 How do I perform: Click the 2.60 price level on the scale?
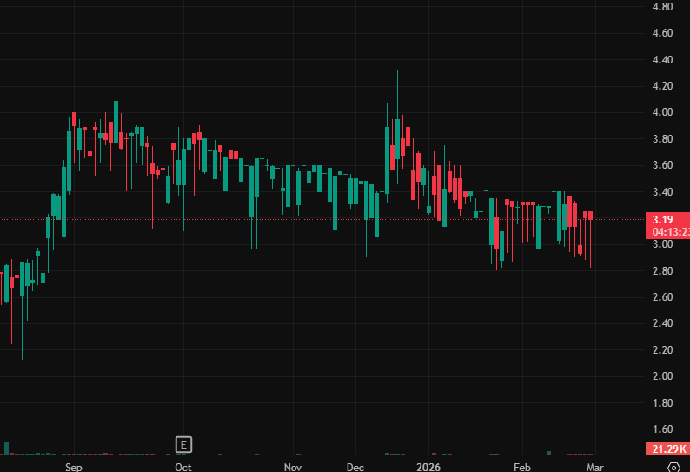(x=662, y=297)
